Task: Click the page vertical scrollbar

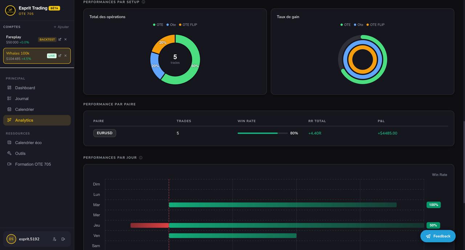Action: [x=464, y=162]
